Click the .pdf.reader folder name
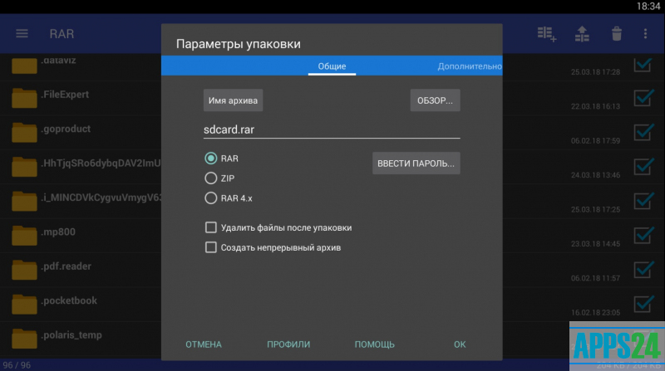Viewport: 665px width, 371px height. 66,266
